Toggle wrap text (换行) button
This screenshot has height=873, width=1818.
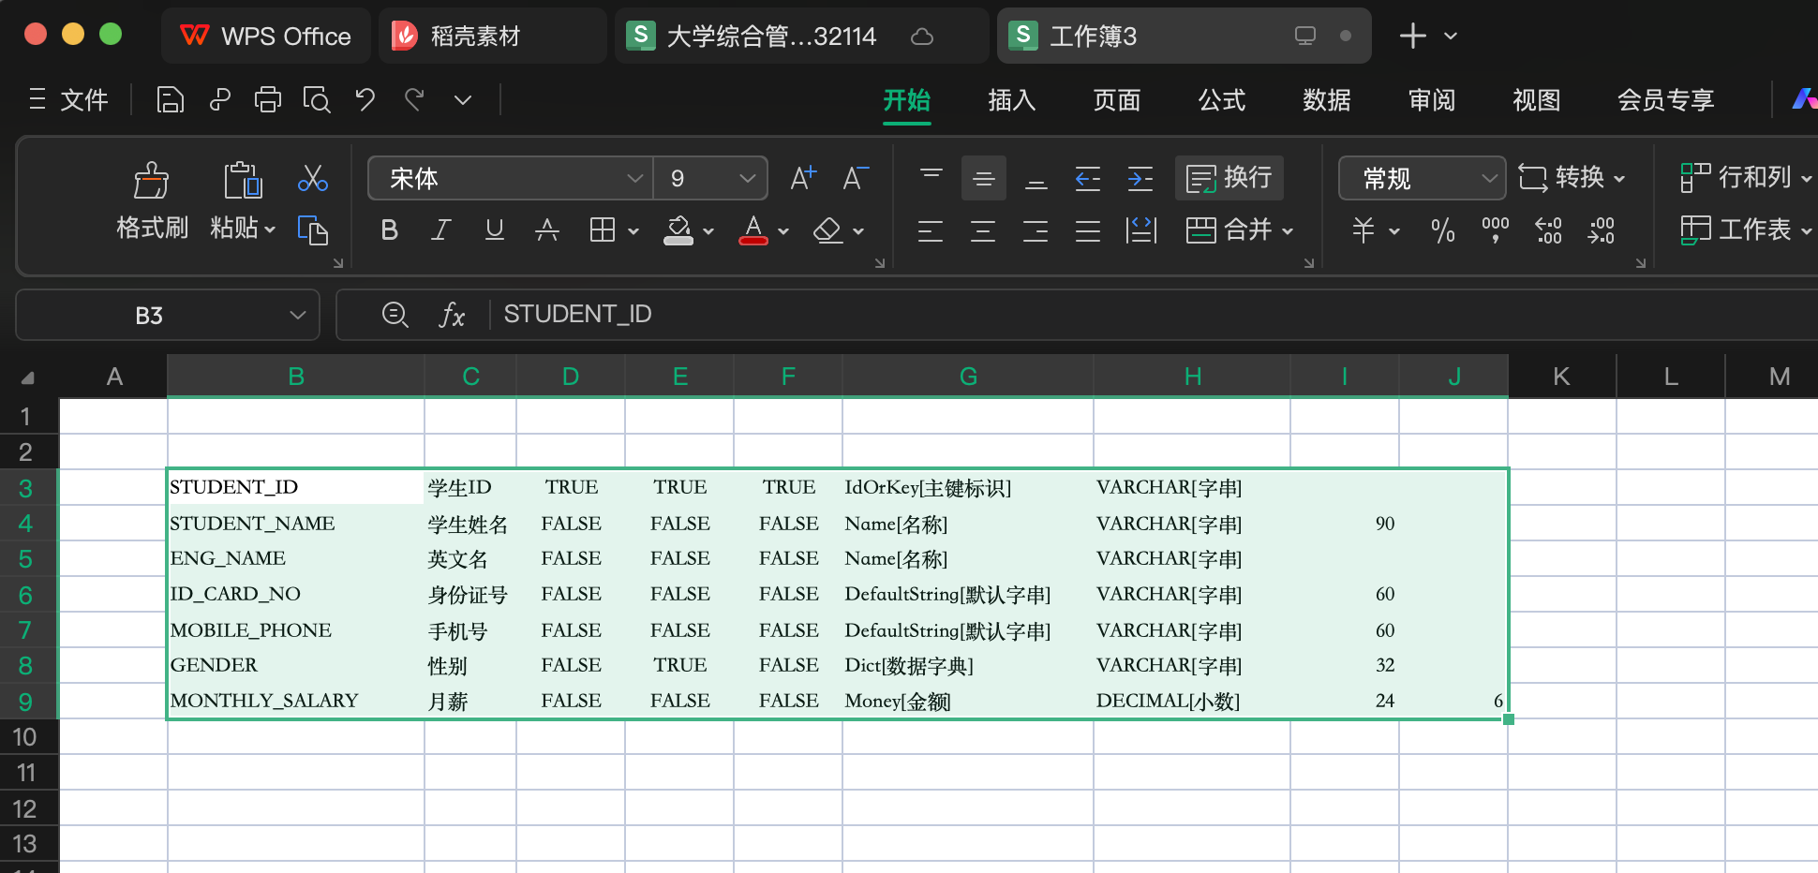[1229, 178]
